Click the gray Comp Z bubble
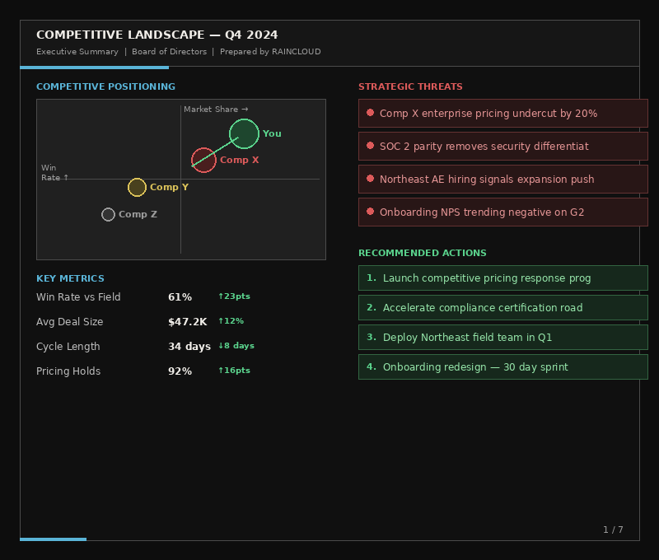 pyautogui.click(x=108, y=214)
